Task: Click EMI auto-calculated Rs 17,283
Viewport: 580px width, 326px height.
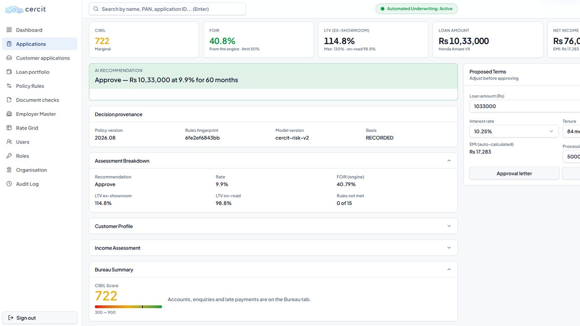Action: pyautogui.click(x=480, y=152)
